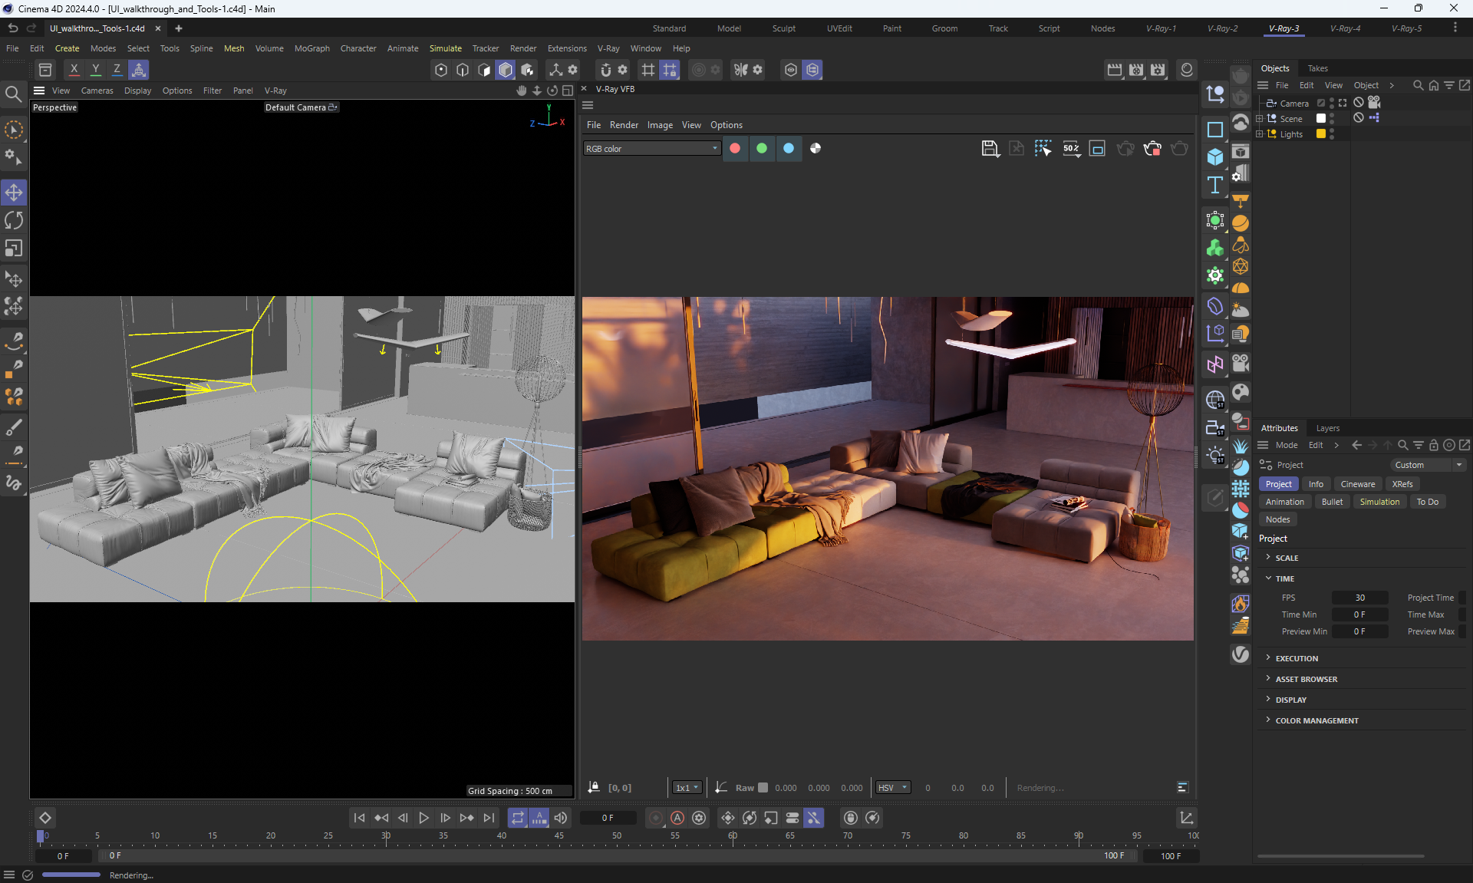Expand the Scene object in hierarchy
Viewport: 1473px width, 883px height.
click(x=1259, y=119)
